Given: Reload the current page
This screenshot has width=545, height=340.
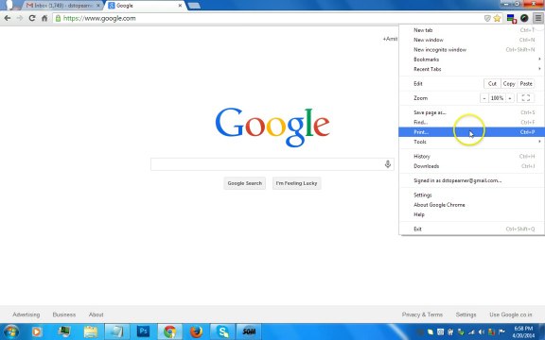Looking at the screenshot, I should click(32, 18).
